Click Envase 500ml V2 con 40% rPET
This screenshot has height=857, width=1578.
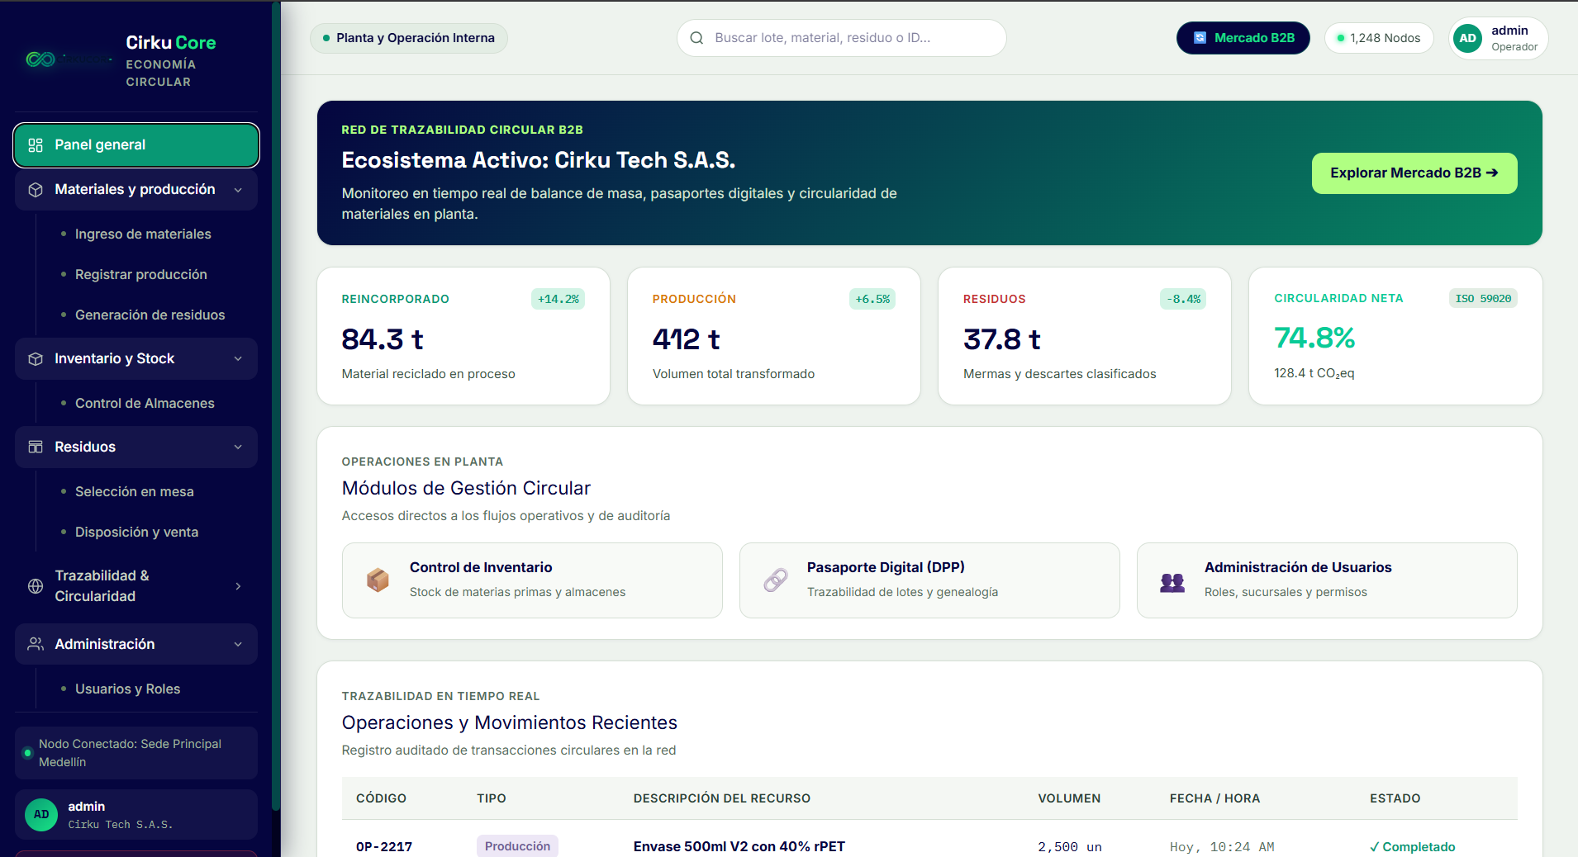click(739, 847)
